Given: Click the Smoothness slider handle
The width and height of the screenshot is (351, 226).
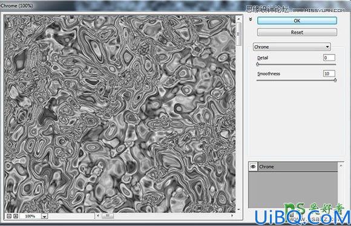Looking at the screenshot, I should coord(335,80).
